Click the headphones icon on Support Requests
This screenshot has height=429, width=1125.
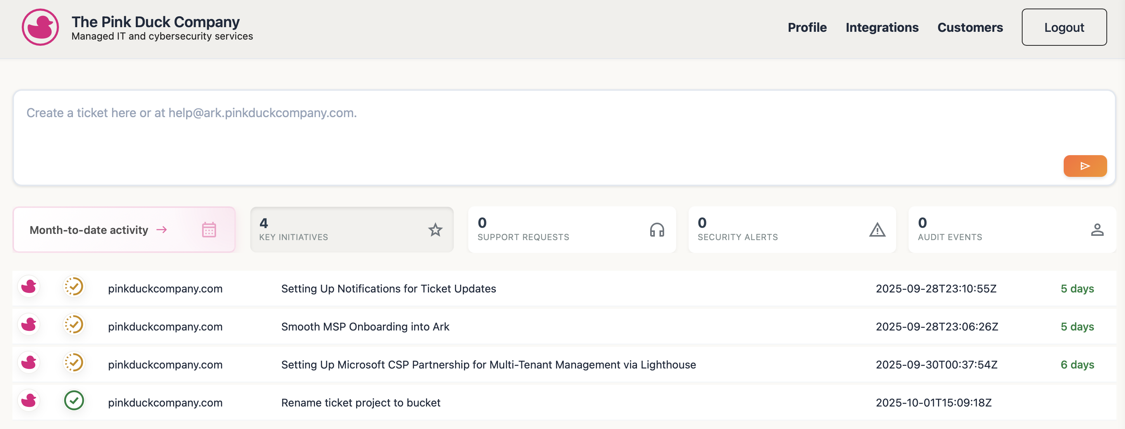pyautogui.click(x=656, y=230)
